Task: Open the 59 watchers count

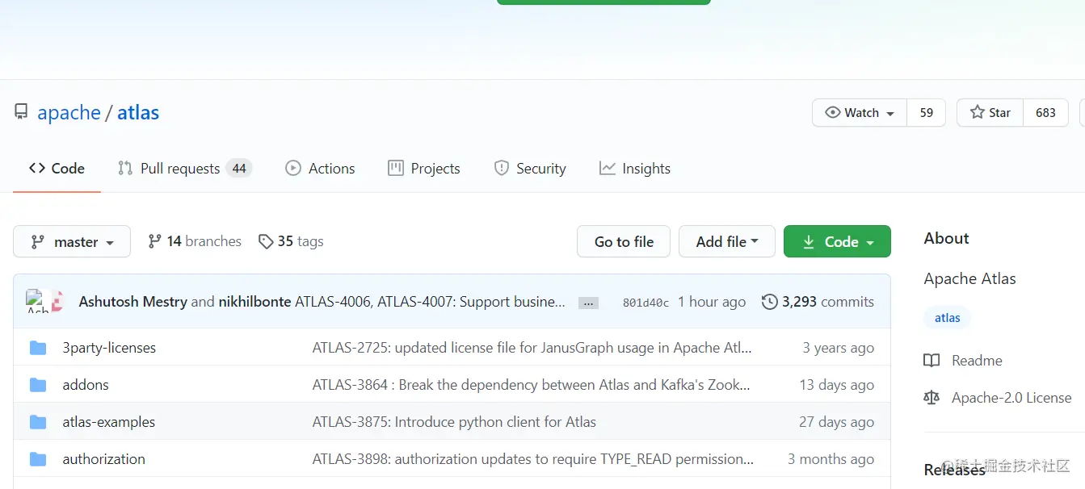Action: (927, 113)
